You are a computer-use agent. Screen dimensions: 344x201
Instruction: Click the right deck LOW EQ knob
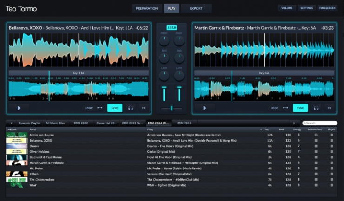click(179, 75)
